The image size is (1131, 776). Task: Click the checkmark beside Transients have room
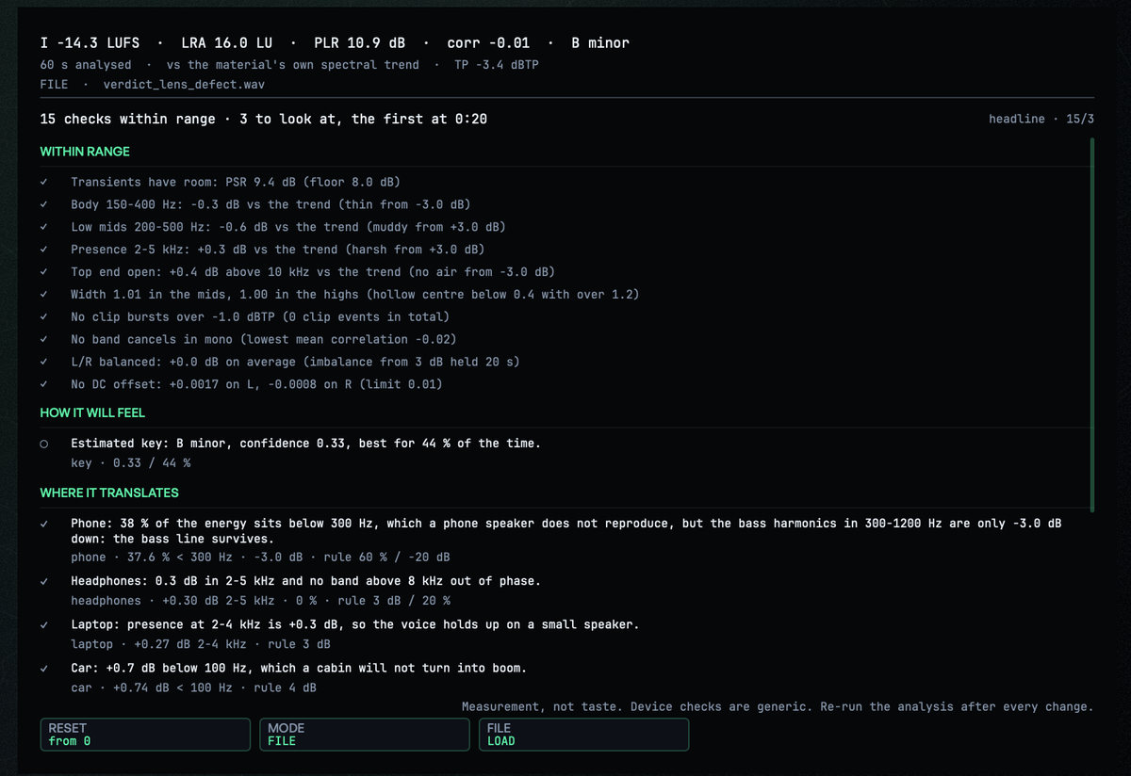44,182
